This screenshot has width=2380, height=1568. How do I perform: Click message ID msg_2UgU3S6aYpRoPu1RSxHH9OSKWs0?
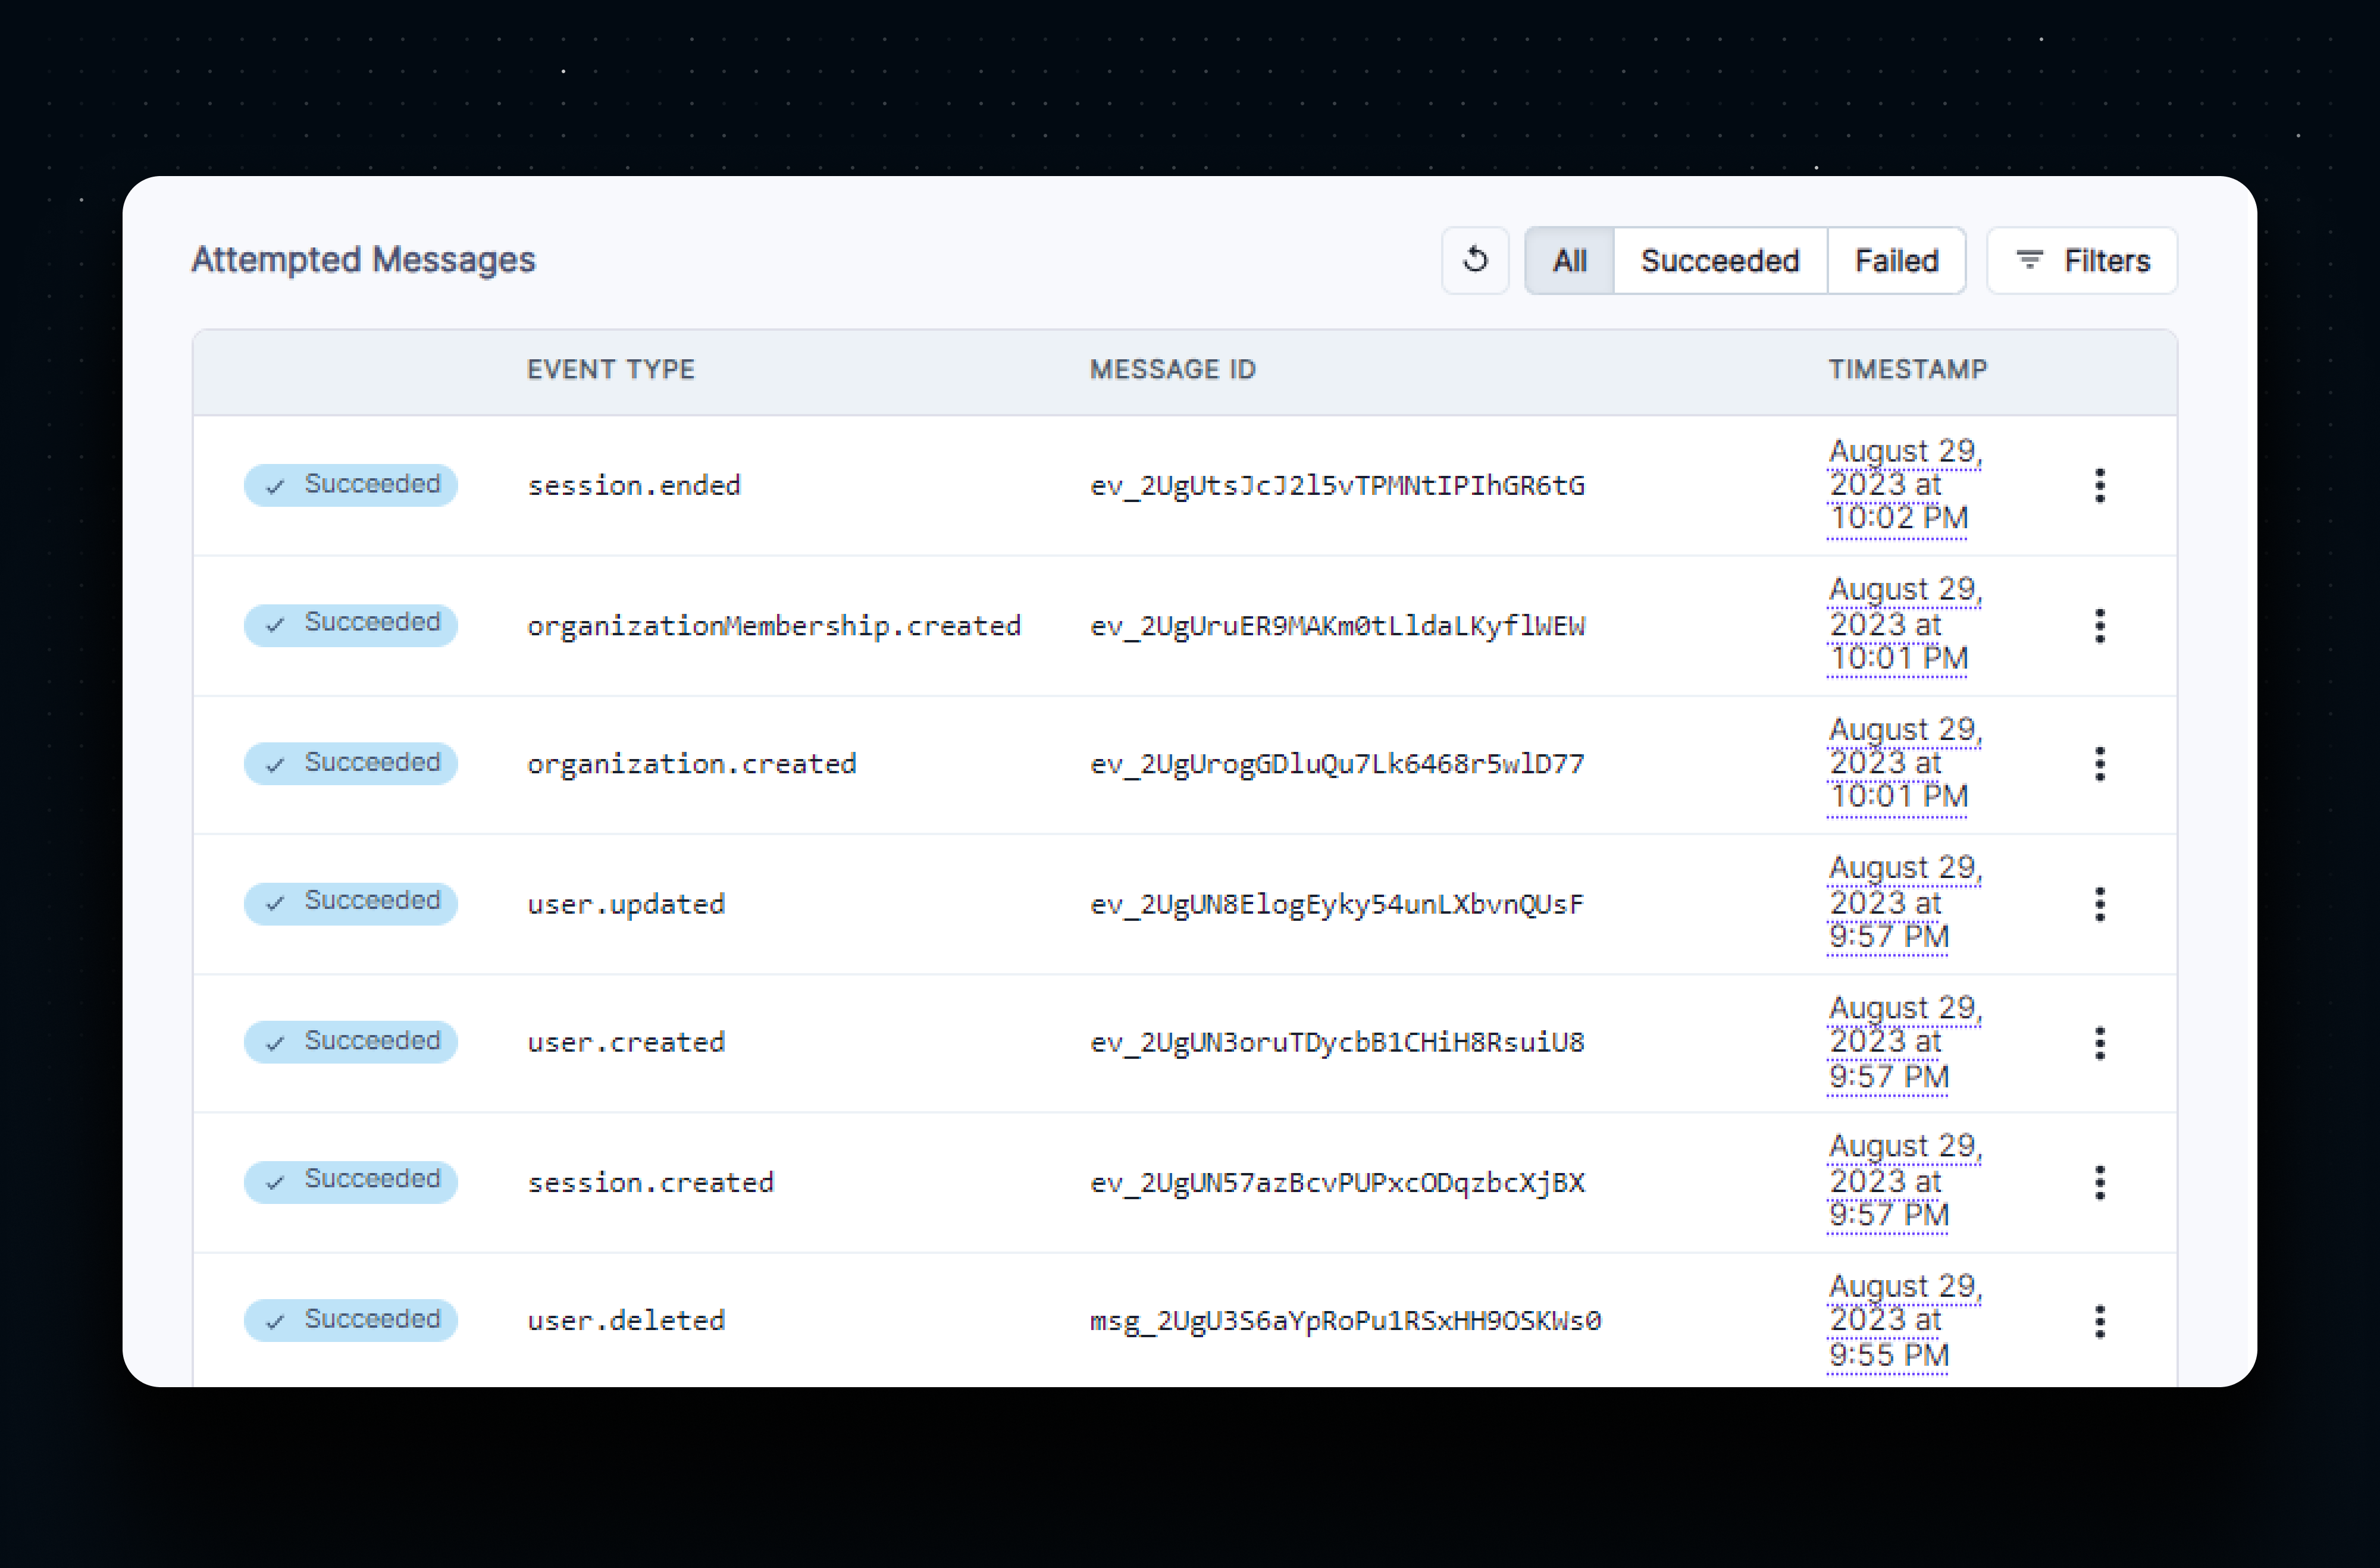click(x=1346, y=1321)
